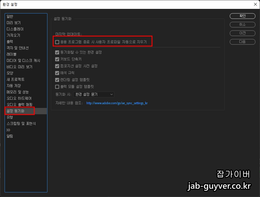
Task: Go to previous page with 이전
Action: (242, 33)
